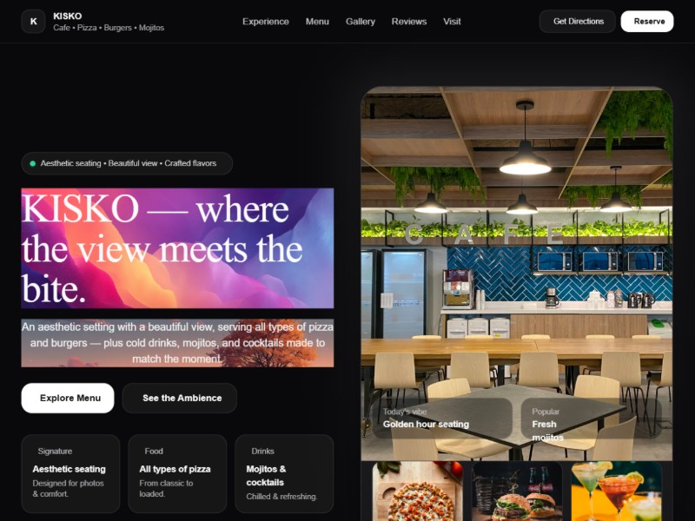This screenshot has width=695, height=521.
Task: Open the Experience nav link
Action: pos(266,21)
